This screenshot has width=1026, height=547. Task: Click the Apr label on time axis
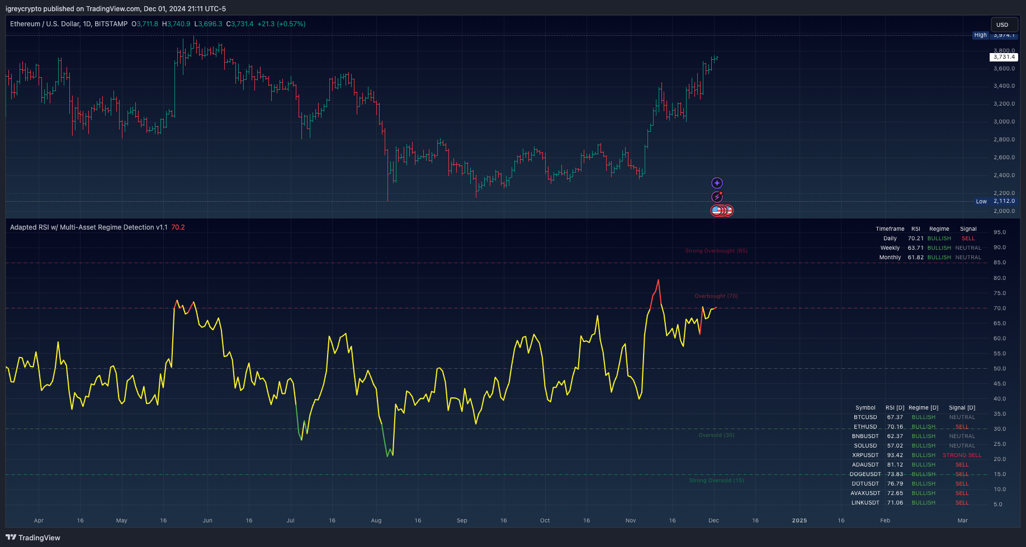coord(39,521)
